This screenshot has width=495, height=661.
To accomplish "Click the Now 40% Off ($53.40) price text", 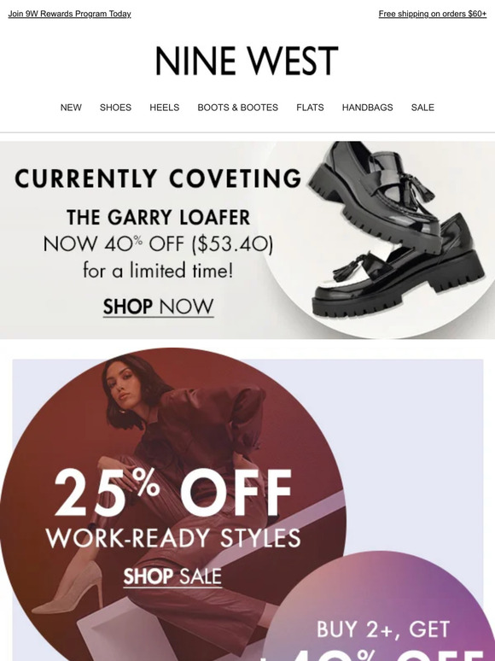I will pyautogui.click(x=159, y=243).
